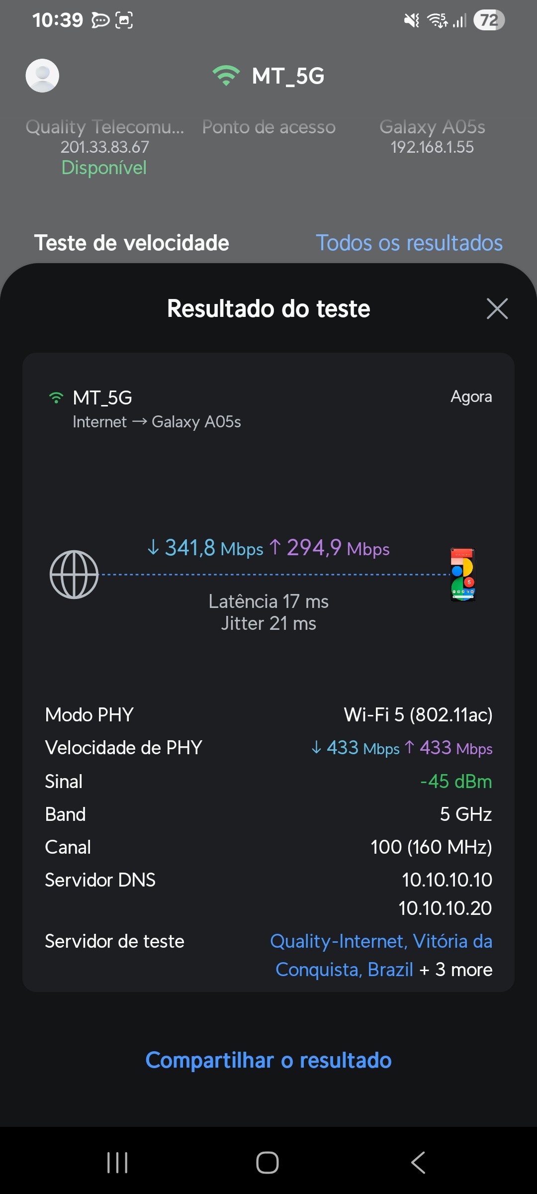Tap the Galaxy phone device image

point(463,575)
